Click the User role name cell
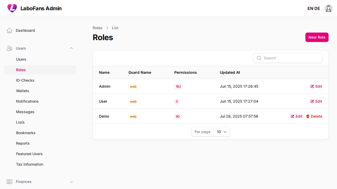Screen dimensions: 337x189 tap(103, 101)
